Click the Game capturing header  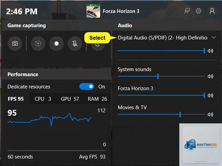point(27,26)
